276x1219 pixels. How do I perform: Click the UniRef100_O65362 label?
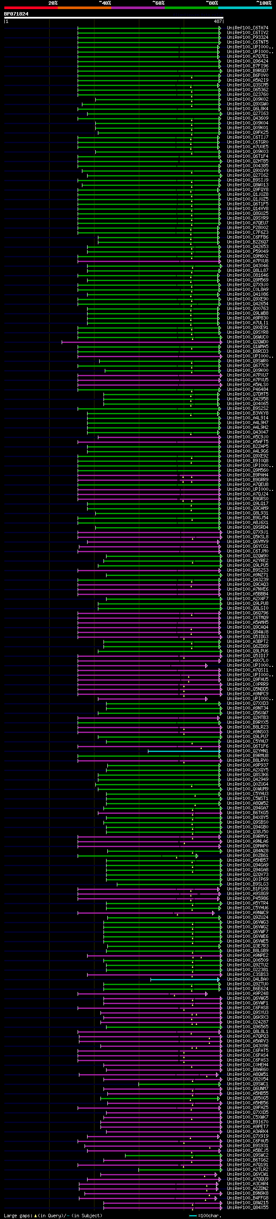coord(248,90)
